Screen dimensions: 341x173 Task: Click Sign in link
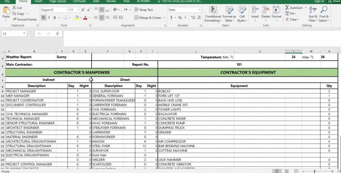[319, 1]
